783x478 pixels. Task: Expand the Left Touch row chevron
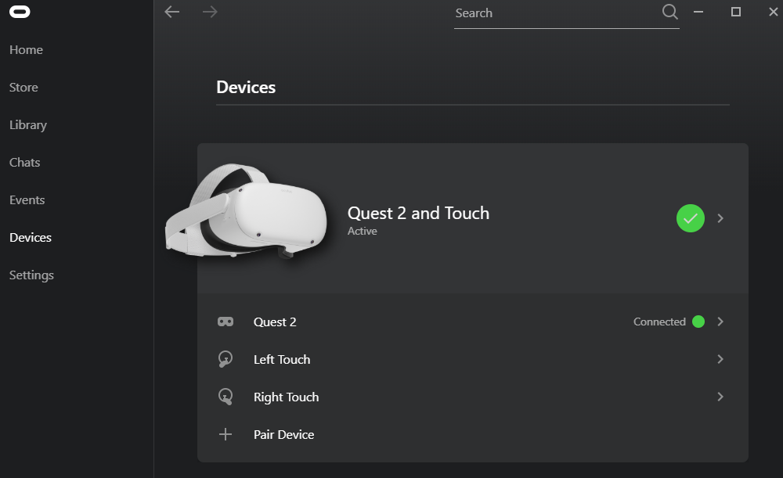720,359
